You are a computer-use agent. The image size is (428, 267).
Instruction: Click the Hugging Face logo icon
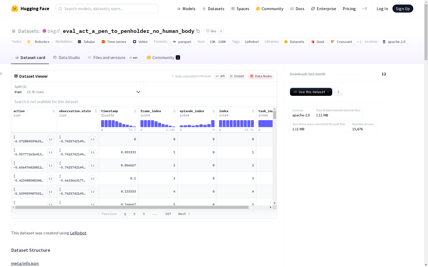point(15,9)
